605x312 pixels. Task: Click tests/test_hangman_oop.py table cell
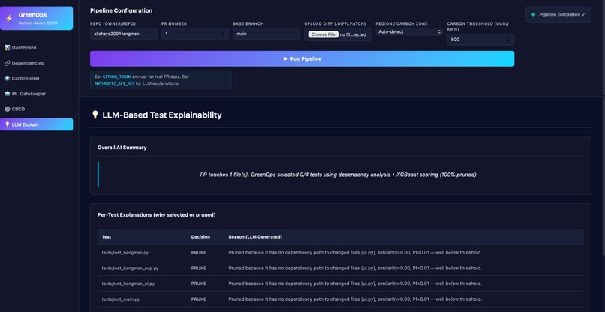(130, 268)
